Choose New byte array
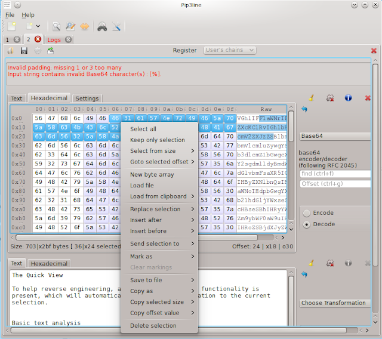 [159, 175]
